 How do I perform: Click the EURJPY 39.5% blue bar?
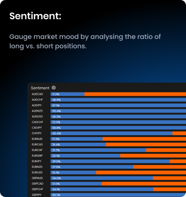point(110,161)
